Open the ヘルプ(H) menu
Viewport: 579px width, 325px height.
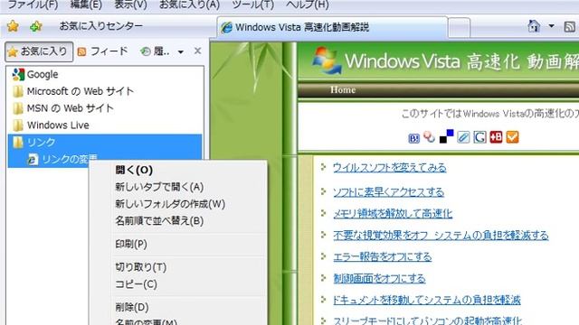click(308, 5)
